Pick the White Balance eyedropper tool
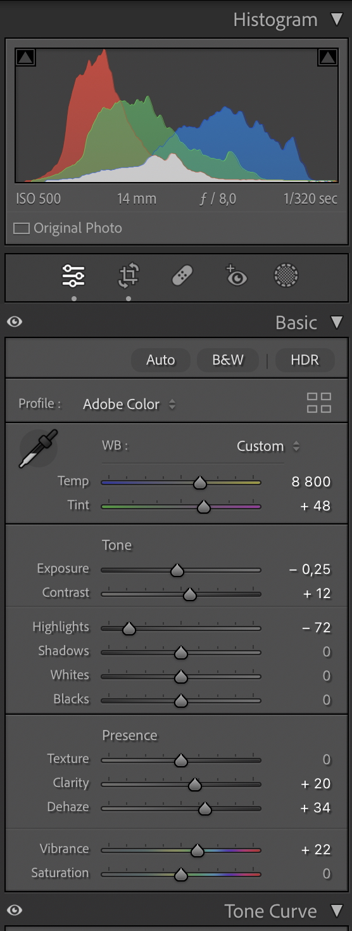 [38, 448]
